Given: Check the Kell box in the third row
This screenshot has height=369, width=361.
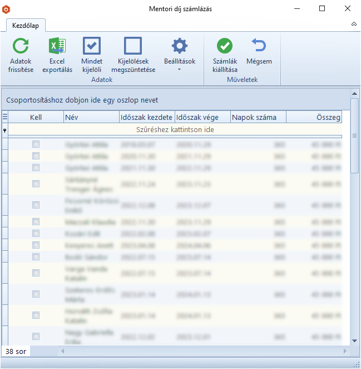Looking at the screenshot, I should coord(36,168).
